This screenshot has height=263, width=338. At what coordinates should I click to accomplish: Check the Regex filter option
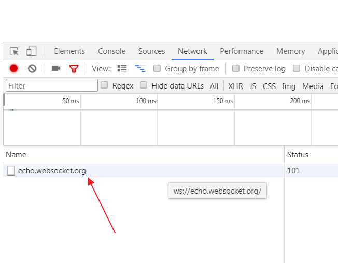point(104,85)
